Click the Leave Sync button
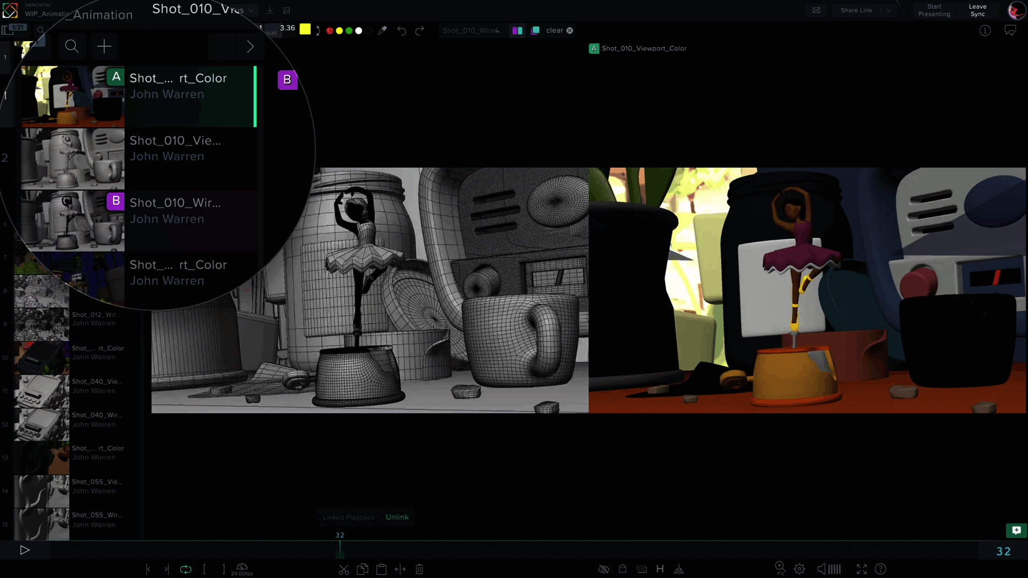Image resolution: width=1028 pixels, height=578 pixels. pyautogui.click(x=977, y=10)
